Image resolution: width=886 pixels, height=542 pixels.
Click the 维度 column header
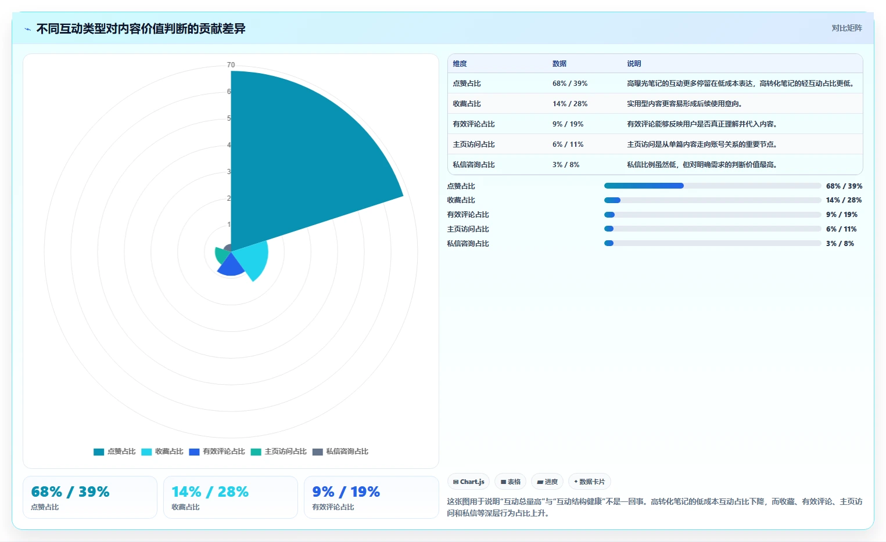pos(460,64)
